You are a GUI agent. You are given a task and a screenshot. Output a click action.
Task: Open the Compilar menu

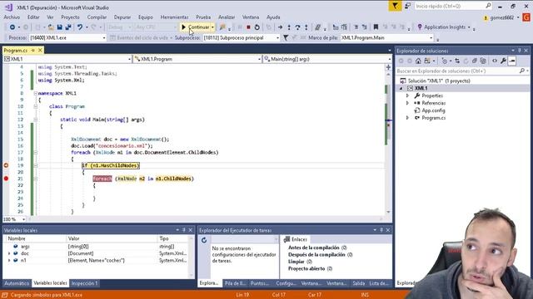97,17
